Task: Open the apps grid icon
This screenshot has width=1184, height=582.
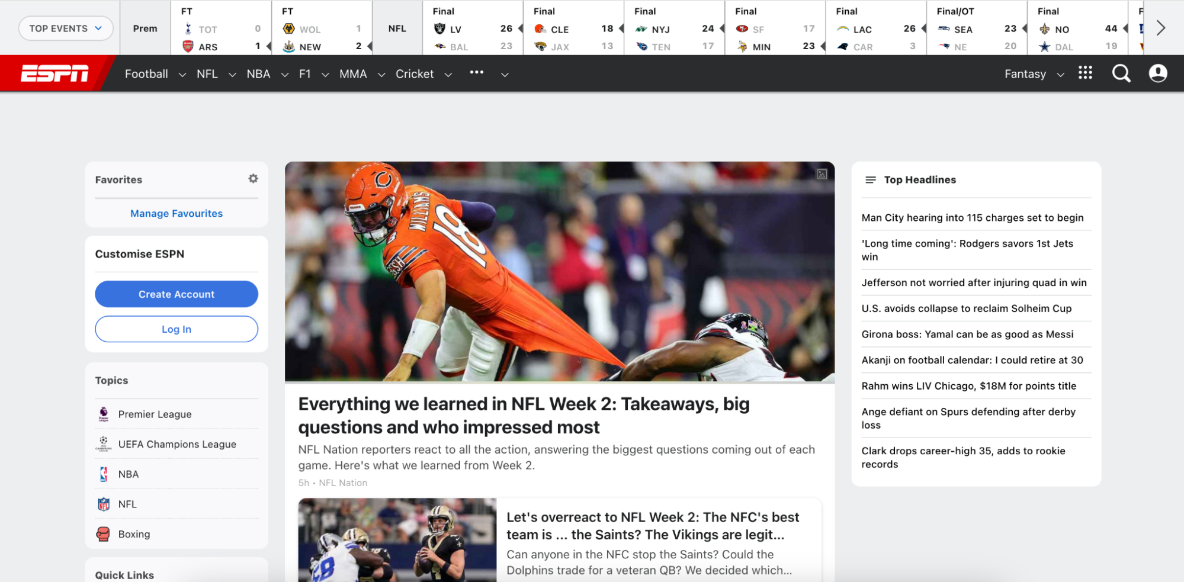Action: 1085,73
